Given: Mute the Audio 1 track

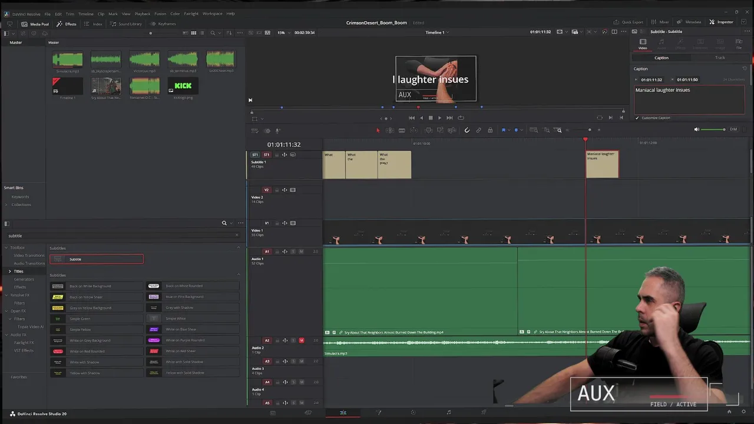Looking at the screenshot, I should (x=301, y=251).
